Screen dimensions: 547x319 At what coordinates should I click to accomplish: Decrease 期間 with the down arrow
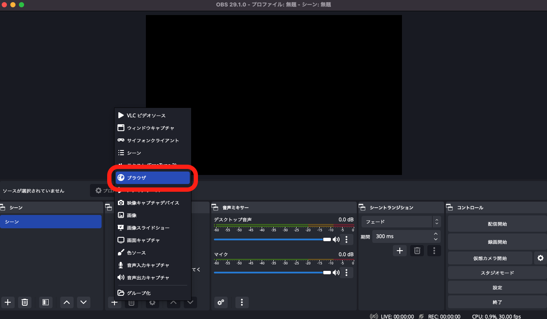coord(436,239)
